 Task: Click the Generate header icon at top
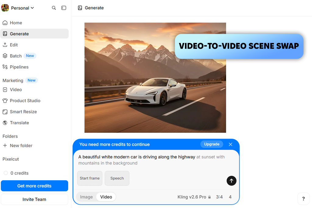point(80,8)
